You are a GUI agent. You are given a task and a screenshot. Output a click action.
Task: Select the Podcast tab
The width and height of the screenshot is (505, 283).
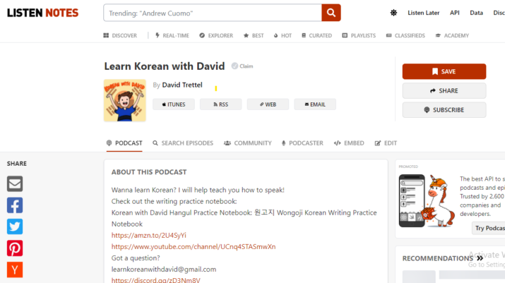coord(124,143)
